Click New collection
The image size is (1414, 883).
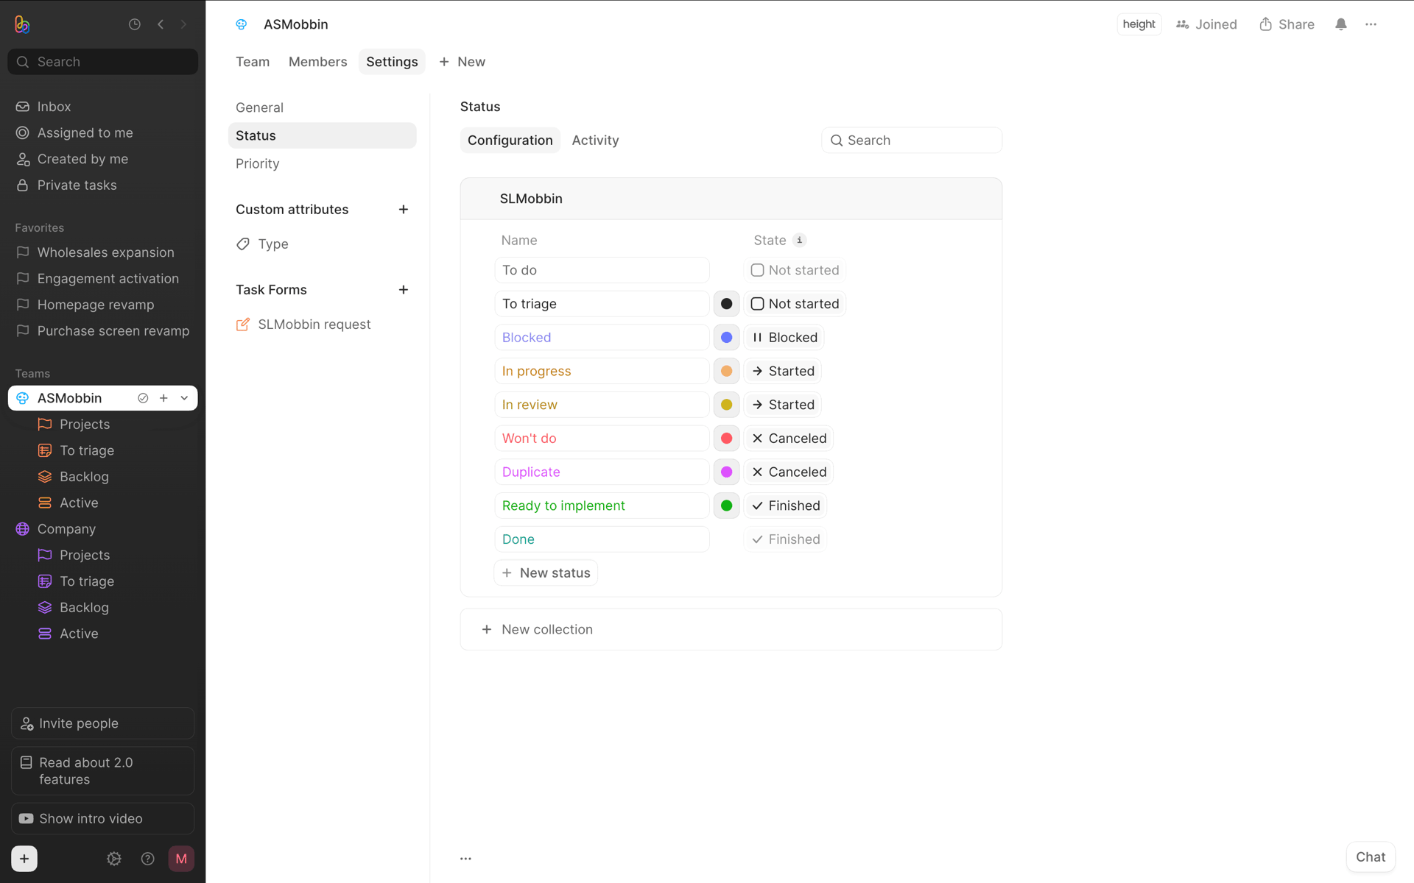[731, 630]
